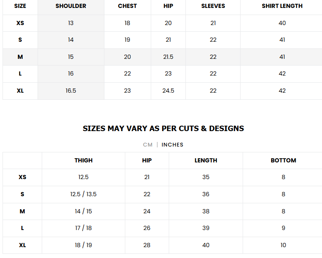
Task: Select the XL bottom value 10
Action: pos(283,245)
